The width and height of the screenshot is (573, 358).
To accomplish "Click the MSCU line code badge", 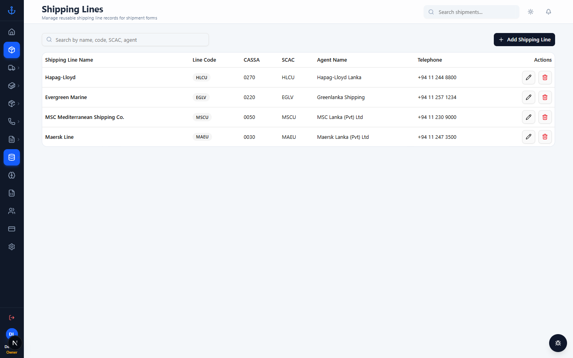I will (202, 117).
